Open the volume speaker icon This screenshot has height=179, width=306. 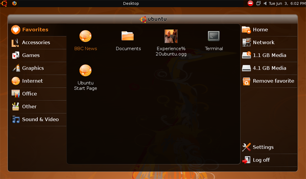pyautogui.click(x=265, y=3)
